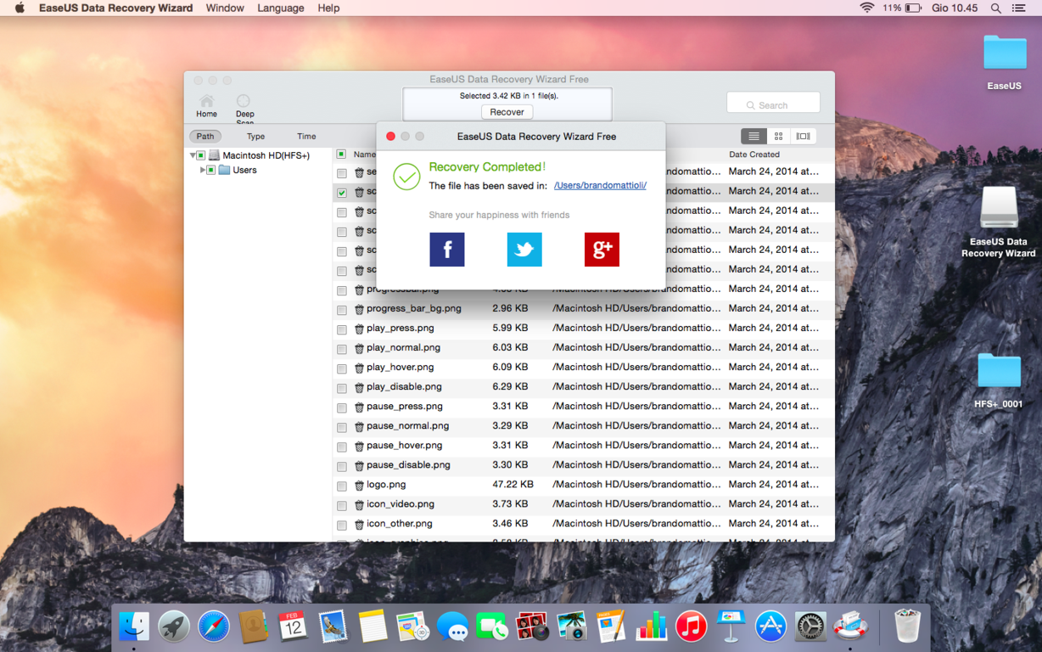Image resolution: width=1042 pixels, height=652 pixels.
Task: Tick checkbox for play_press.png
Action: coord(342,329)
